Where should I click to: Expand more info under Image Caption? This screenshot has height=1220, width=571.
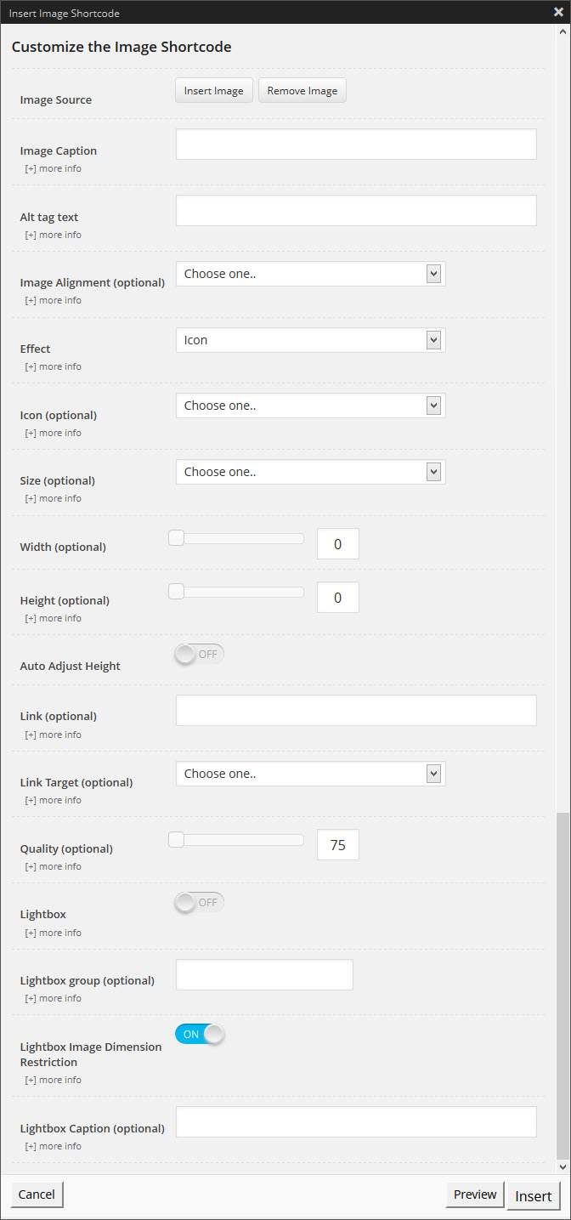click(x=54, y=168)
